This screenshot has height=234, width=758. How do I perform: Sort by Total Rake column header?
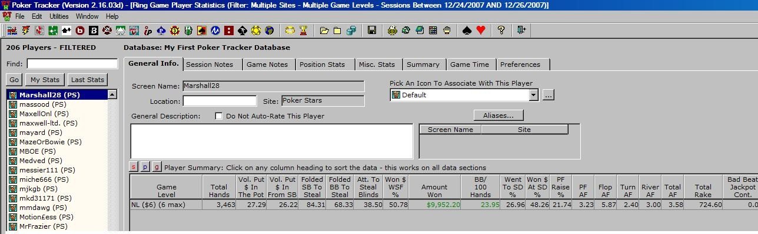(x=703, y=187)
